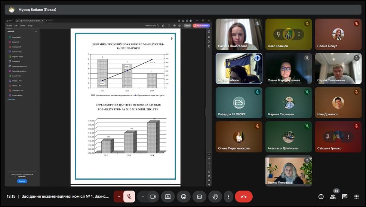Click the Share button in Acrobat

click(x=187, y=25)
